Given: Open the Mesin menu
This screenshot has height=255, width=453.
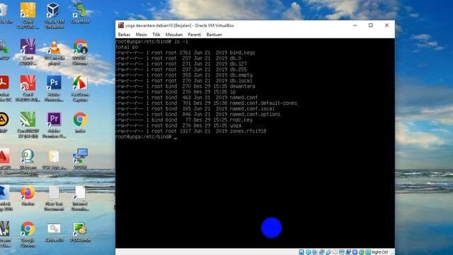Looking at the screenshot, I should [142, 35].
